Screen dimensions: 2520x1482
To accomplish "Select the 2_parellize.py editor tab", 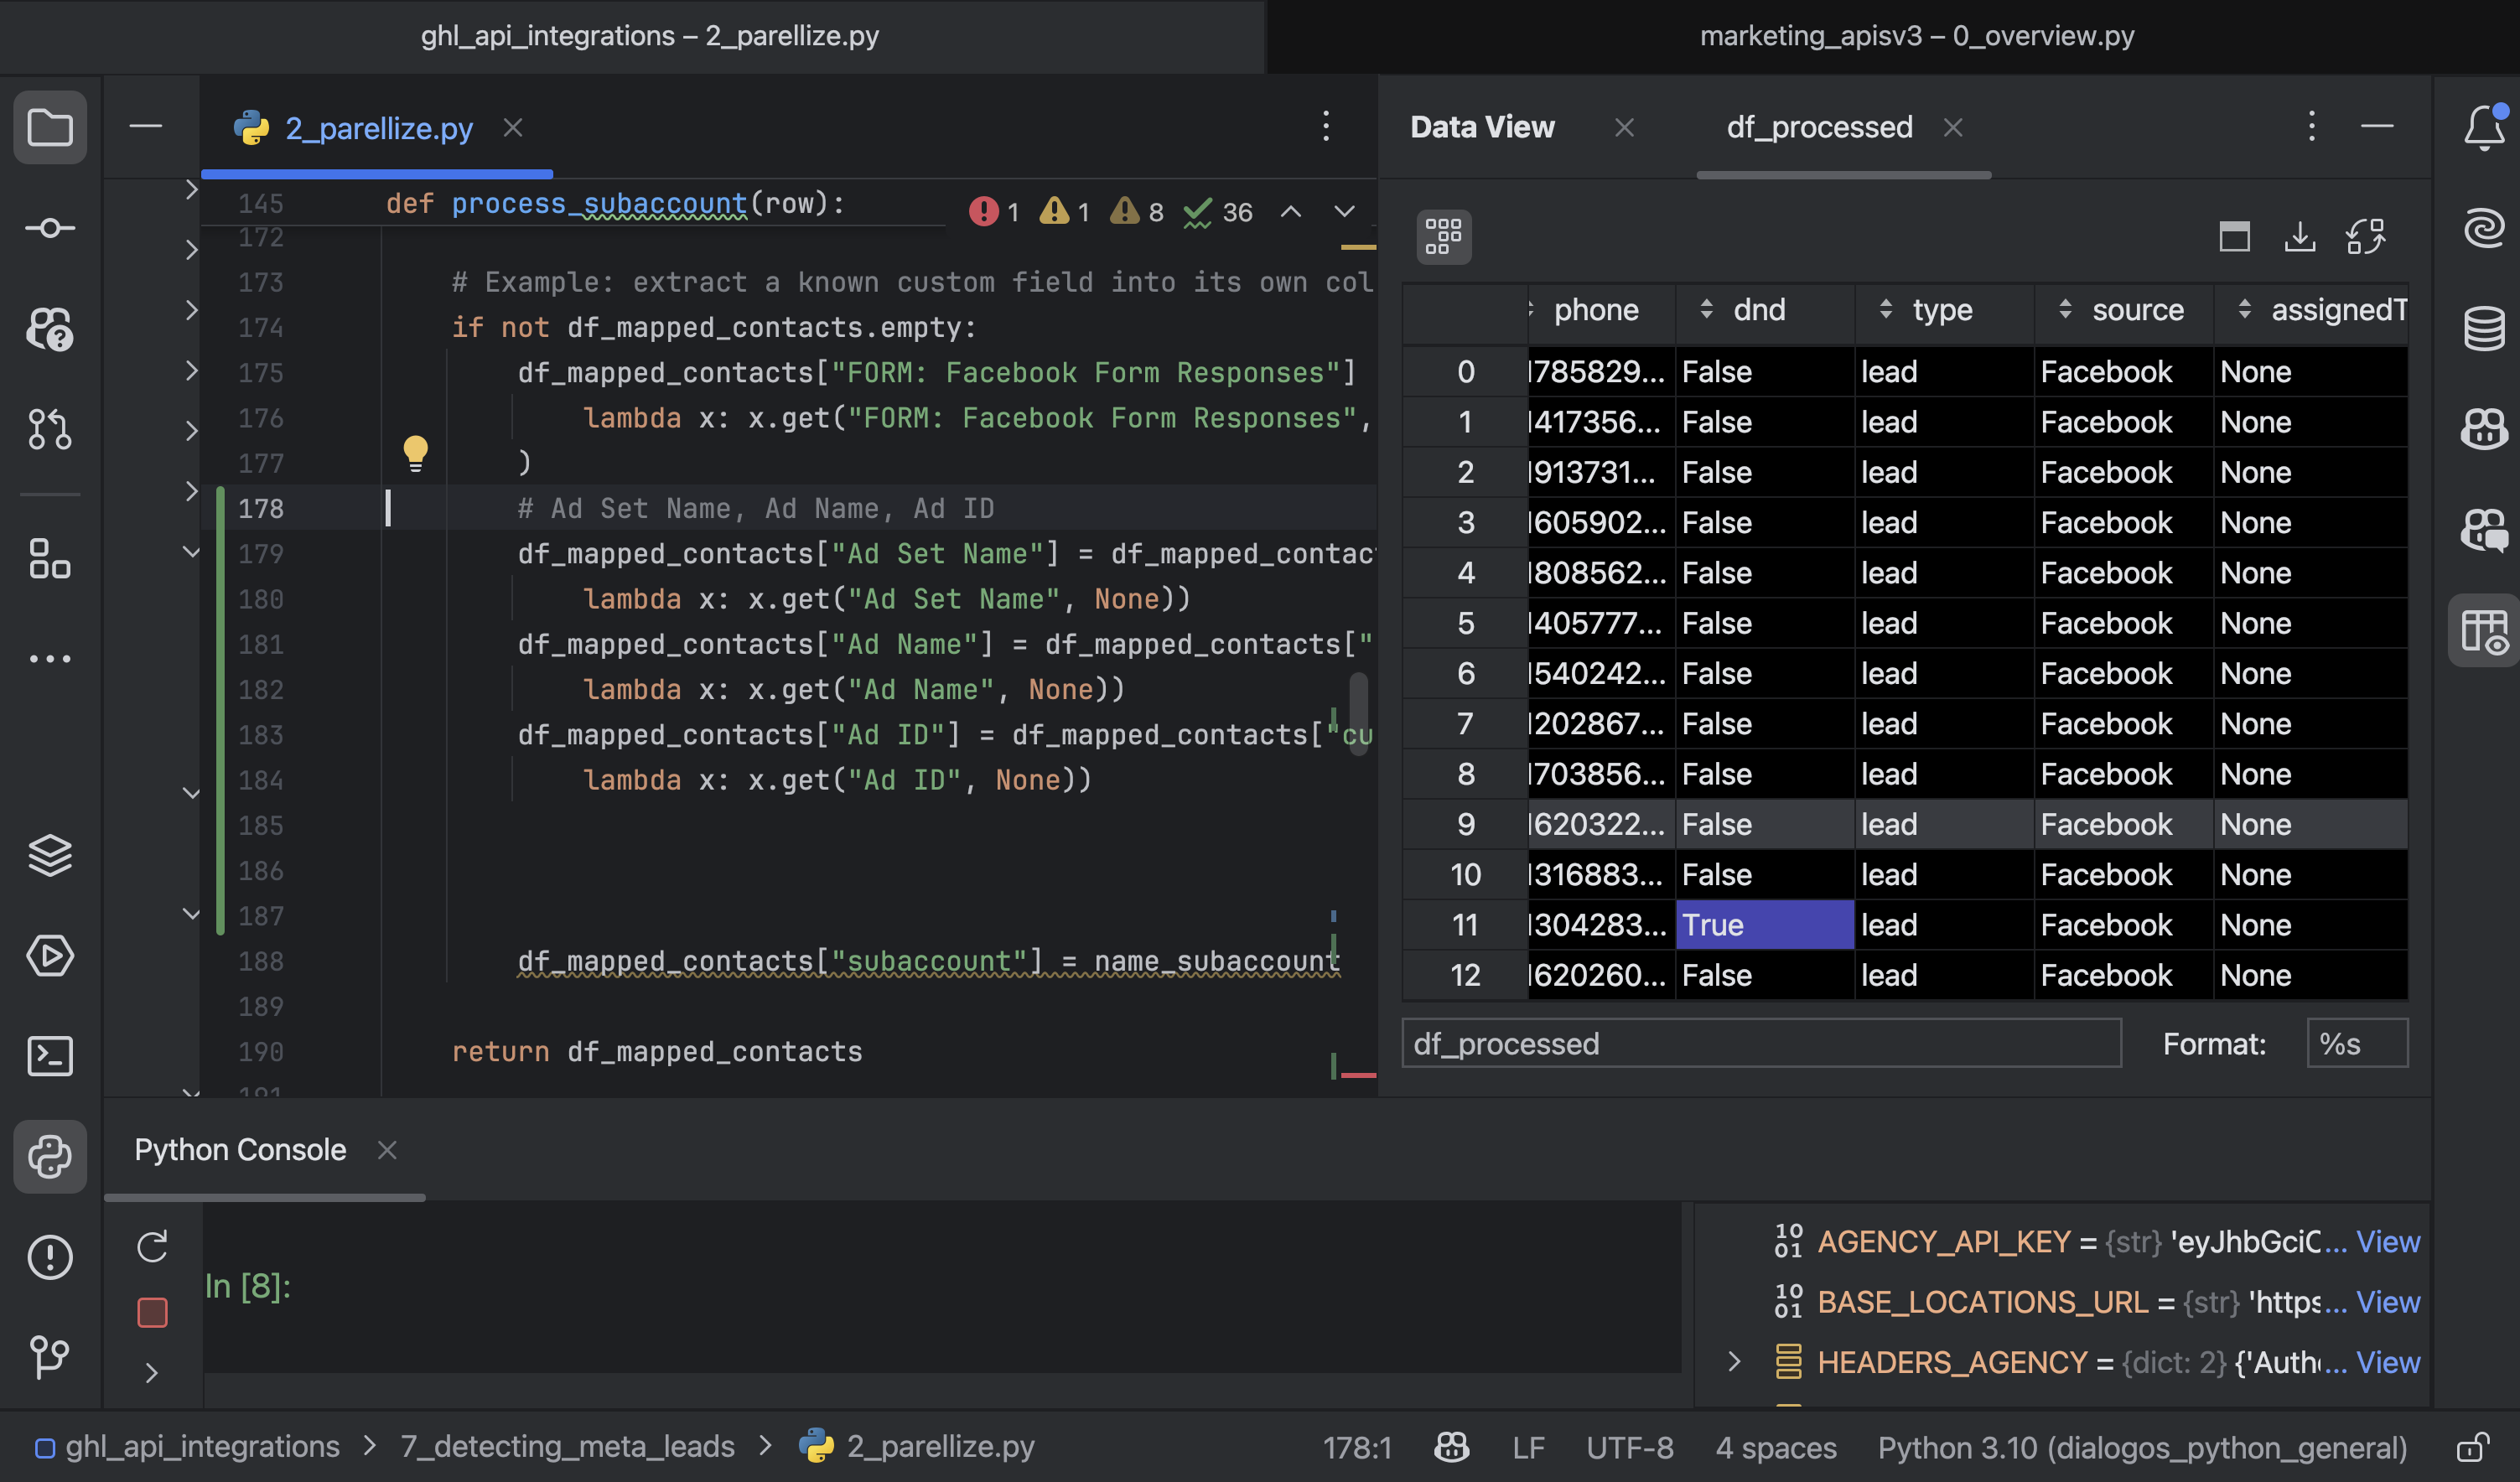I will [x=379, y=128].
